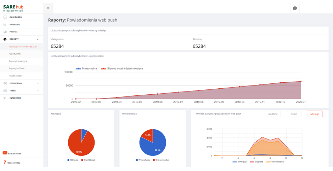Click the Raporty pie chart icon

coord(5,39)
